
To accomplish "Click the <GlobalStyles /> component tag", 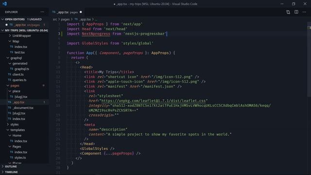I will pos(97,149).
